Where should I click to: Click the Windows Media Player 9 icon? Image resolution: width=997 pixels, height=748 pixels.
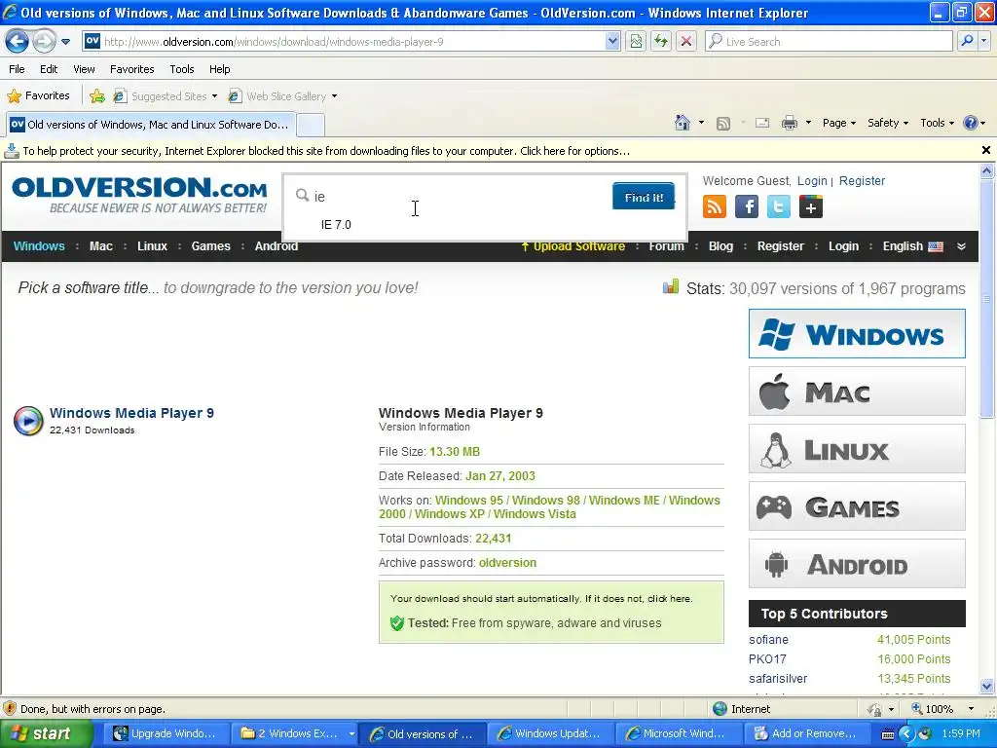(x=28, y=421)
